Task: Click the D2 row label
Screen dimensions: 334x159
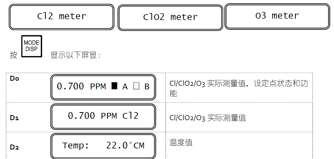Action: tap(14, 147)
